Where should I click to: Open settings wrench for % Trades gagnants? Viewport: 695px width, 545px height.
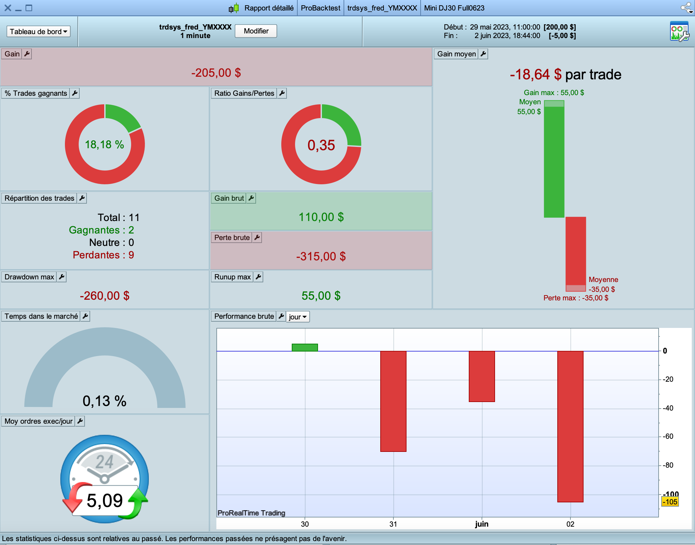[x=75, y=93]
